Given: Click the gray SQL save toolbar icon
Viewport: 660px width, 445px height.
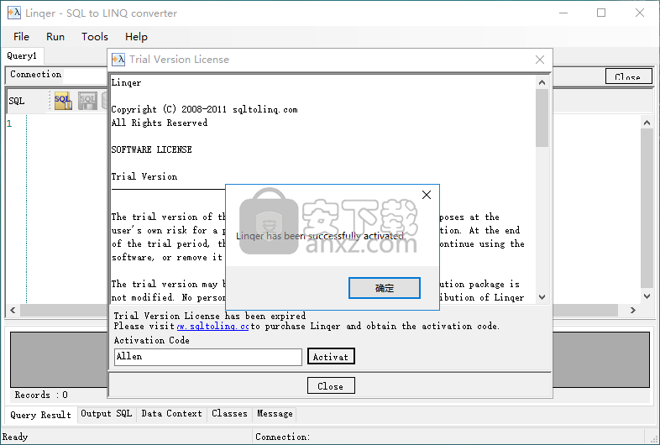Looking at the screenshot, I should [87, 101].
